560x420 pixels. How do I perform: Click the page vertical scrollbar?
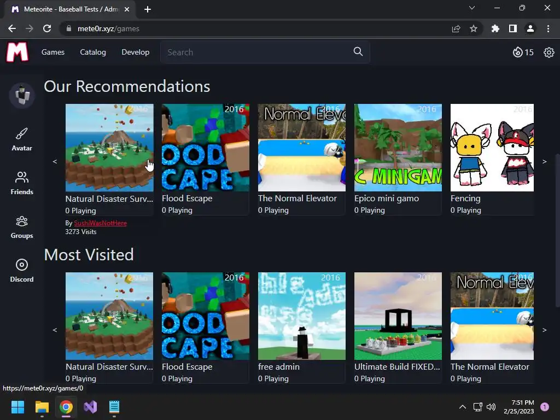pos(557,230)
